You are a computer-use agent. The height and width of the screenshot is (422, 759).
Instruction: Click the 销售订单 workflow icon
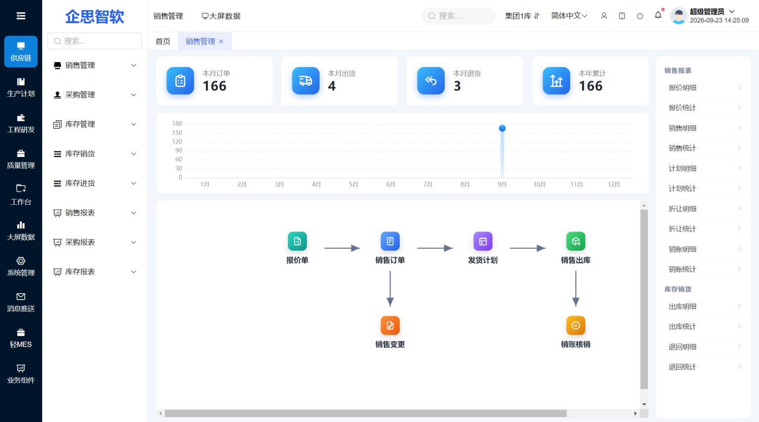(x=390, y=241)
